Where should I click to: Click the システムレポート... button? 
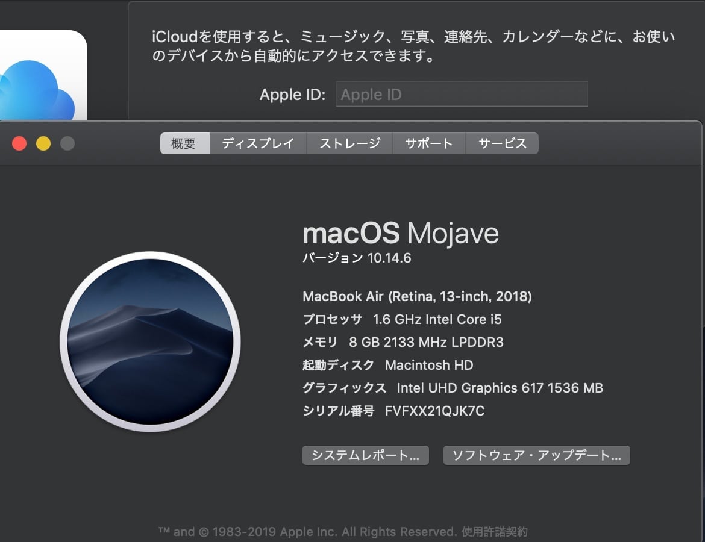(x=366, y=455)
